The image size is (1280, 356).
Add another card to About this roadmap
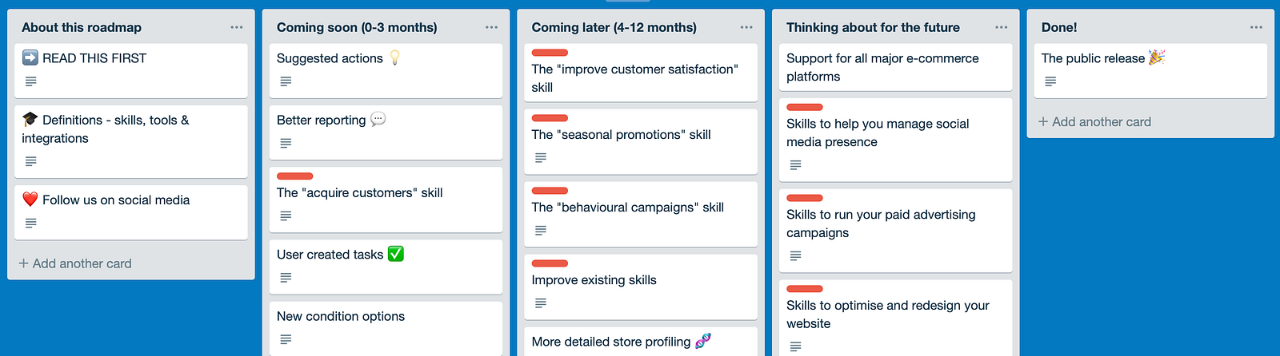(75, 263)
